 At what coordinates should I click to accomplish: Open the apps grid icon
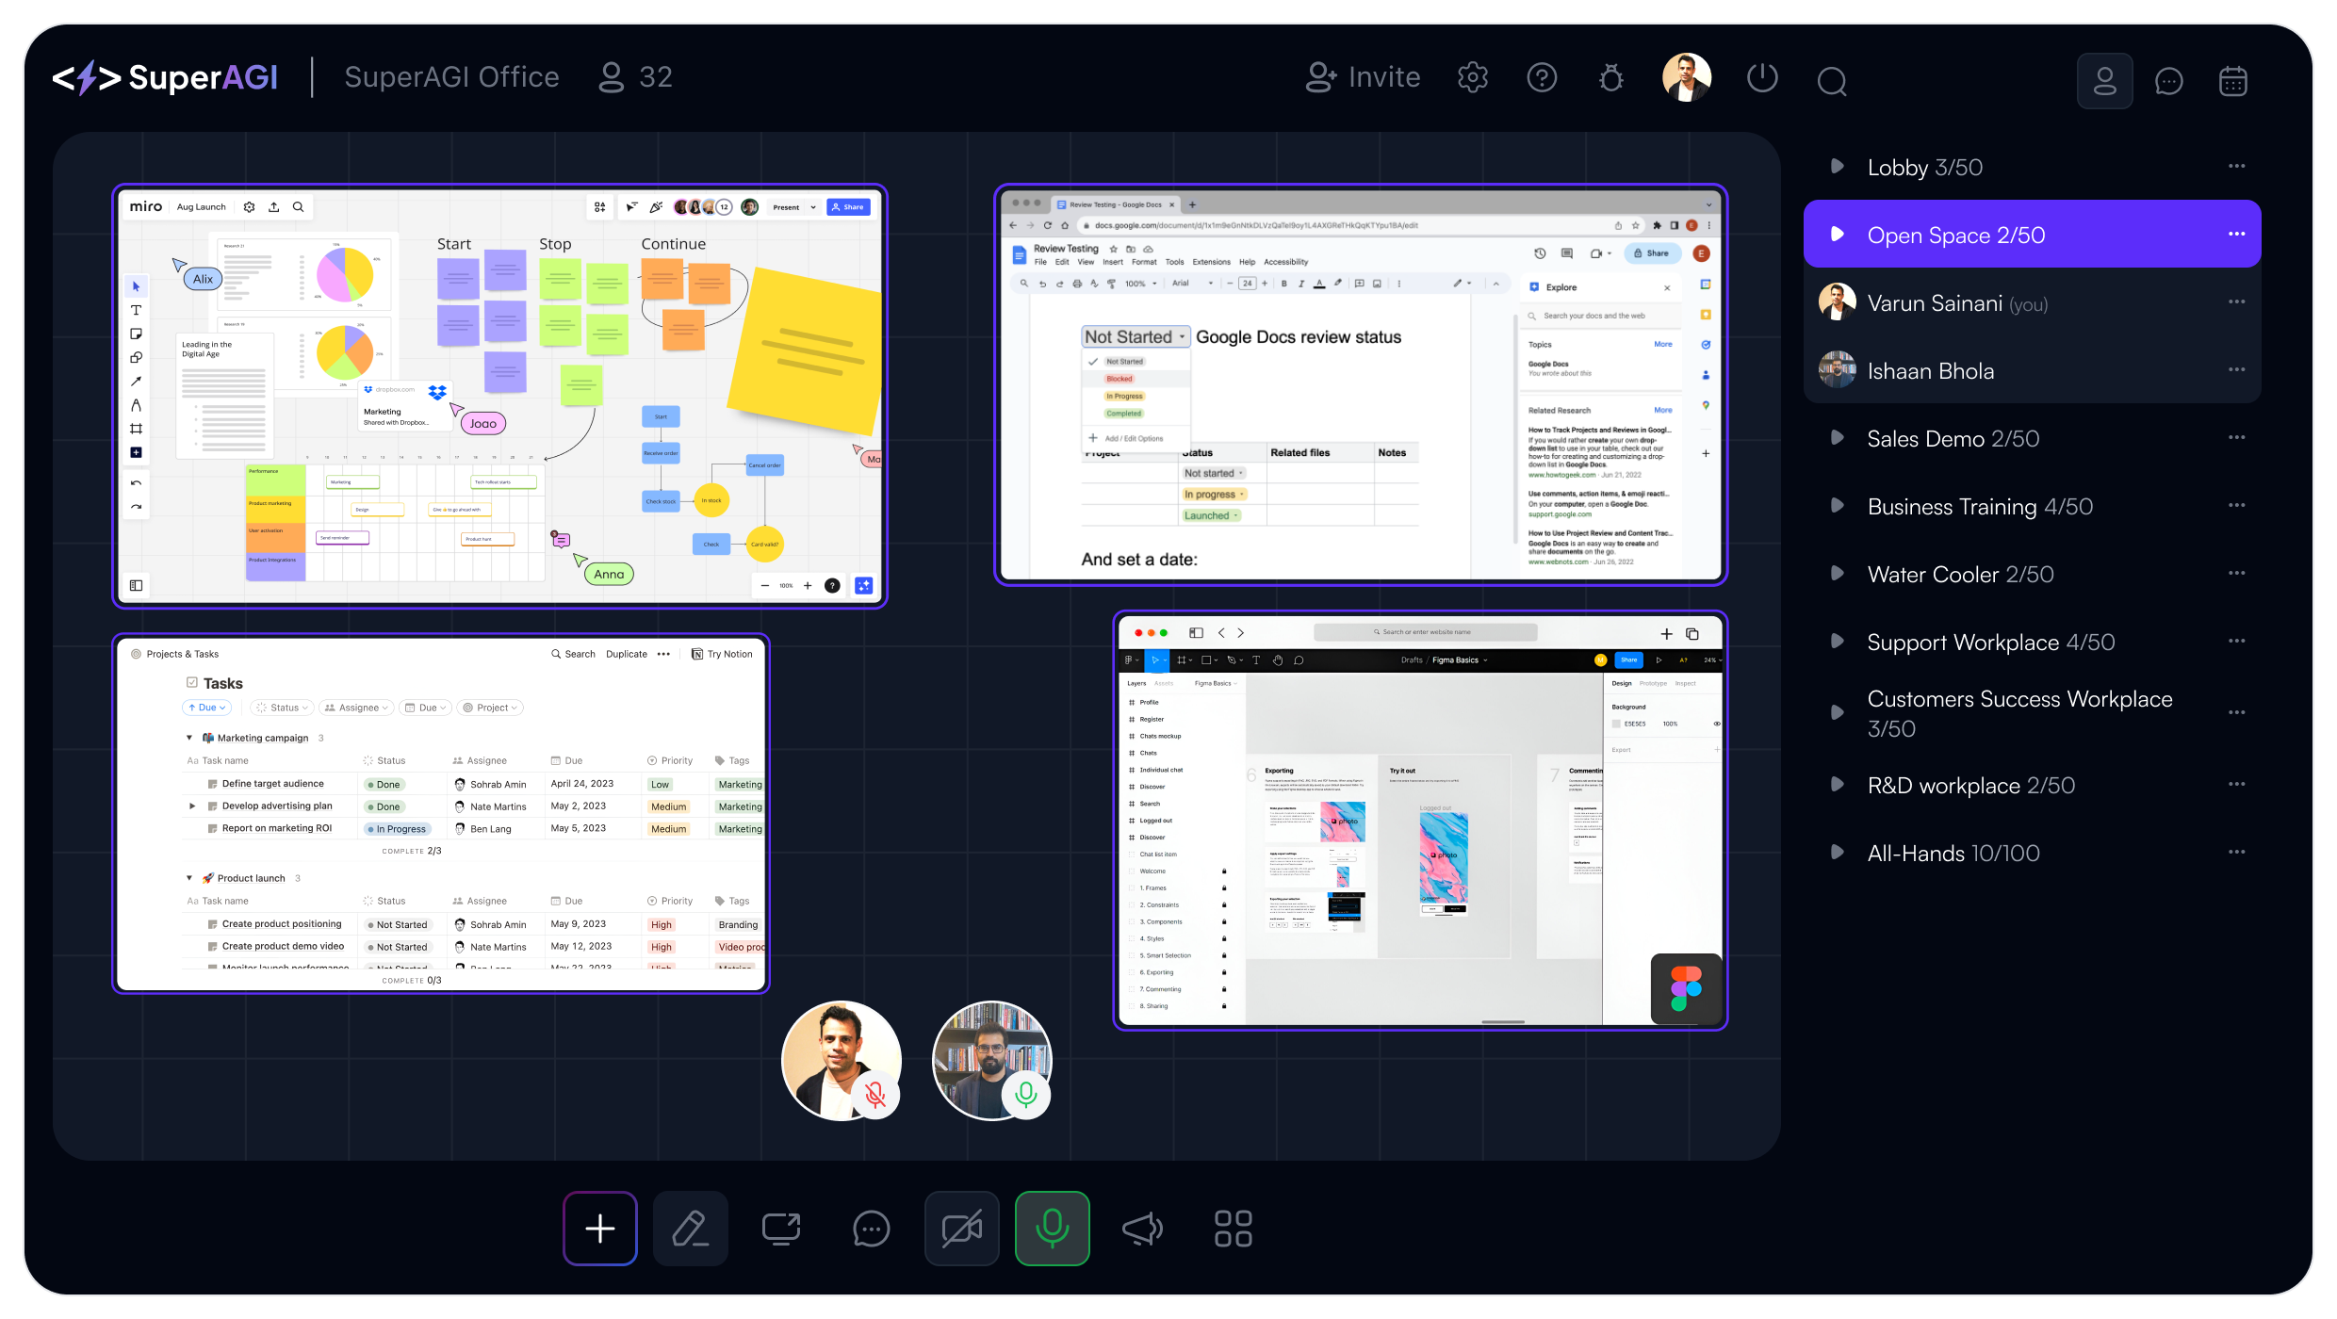(1234, 1229)
